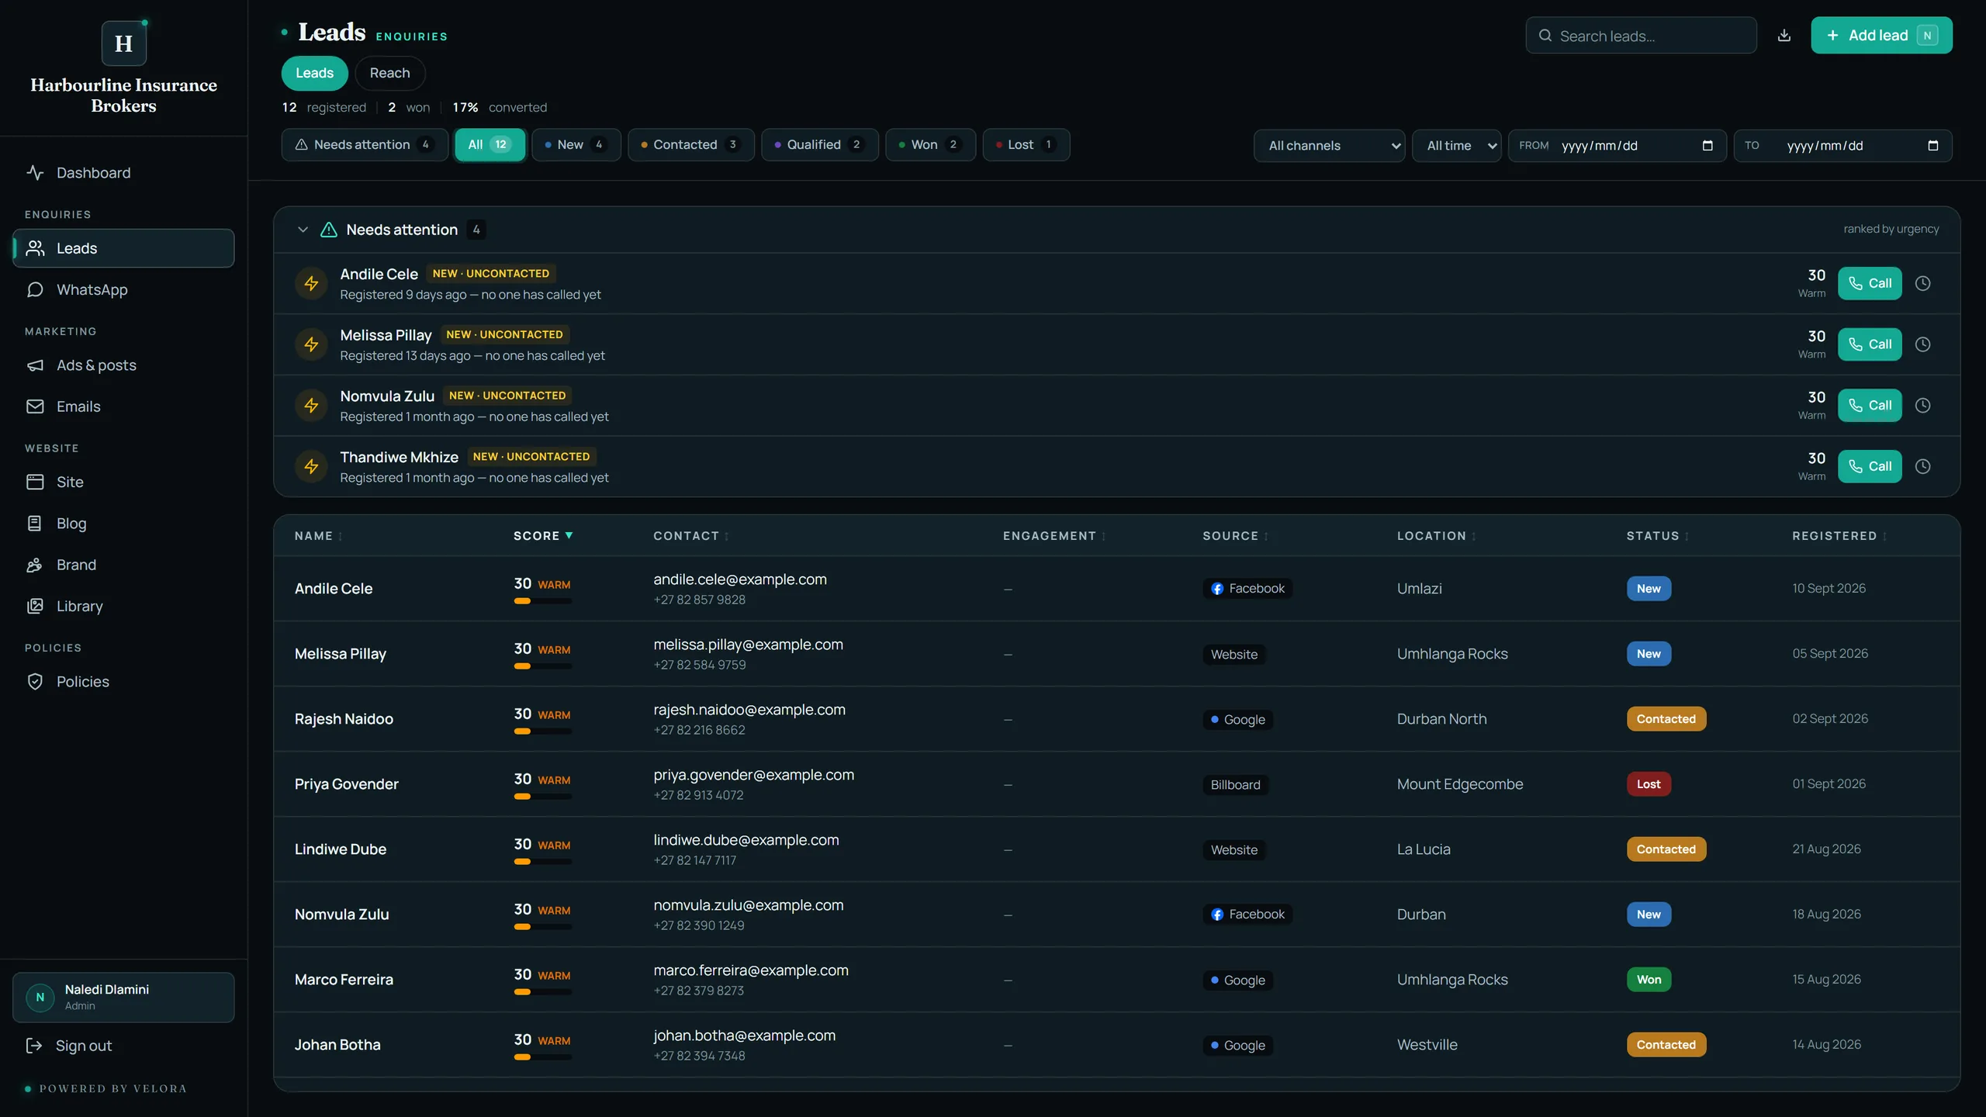Snooze Melissa Pillay with the clock icon

coord(1922,344)
